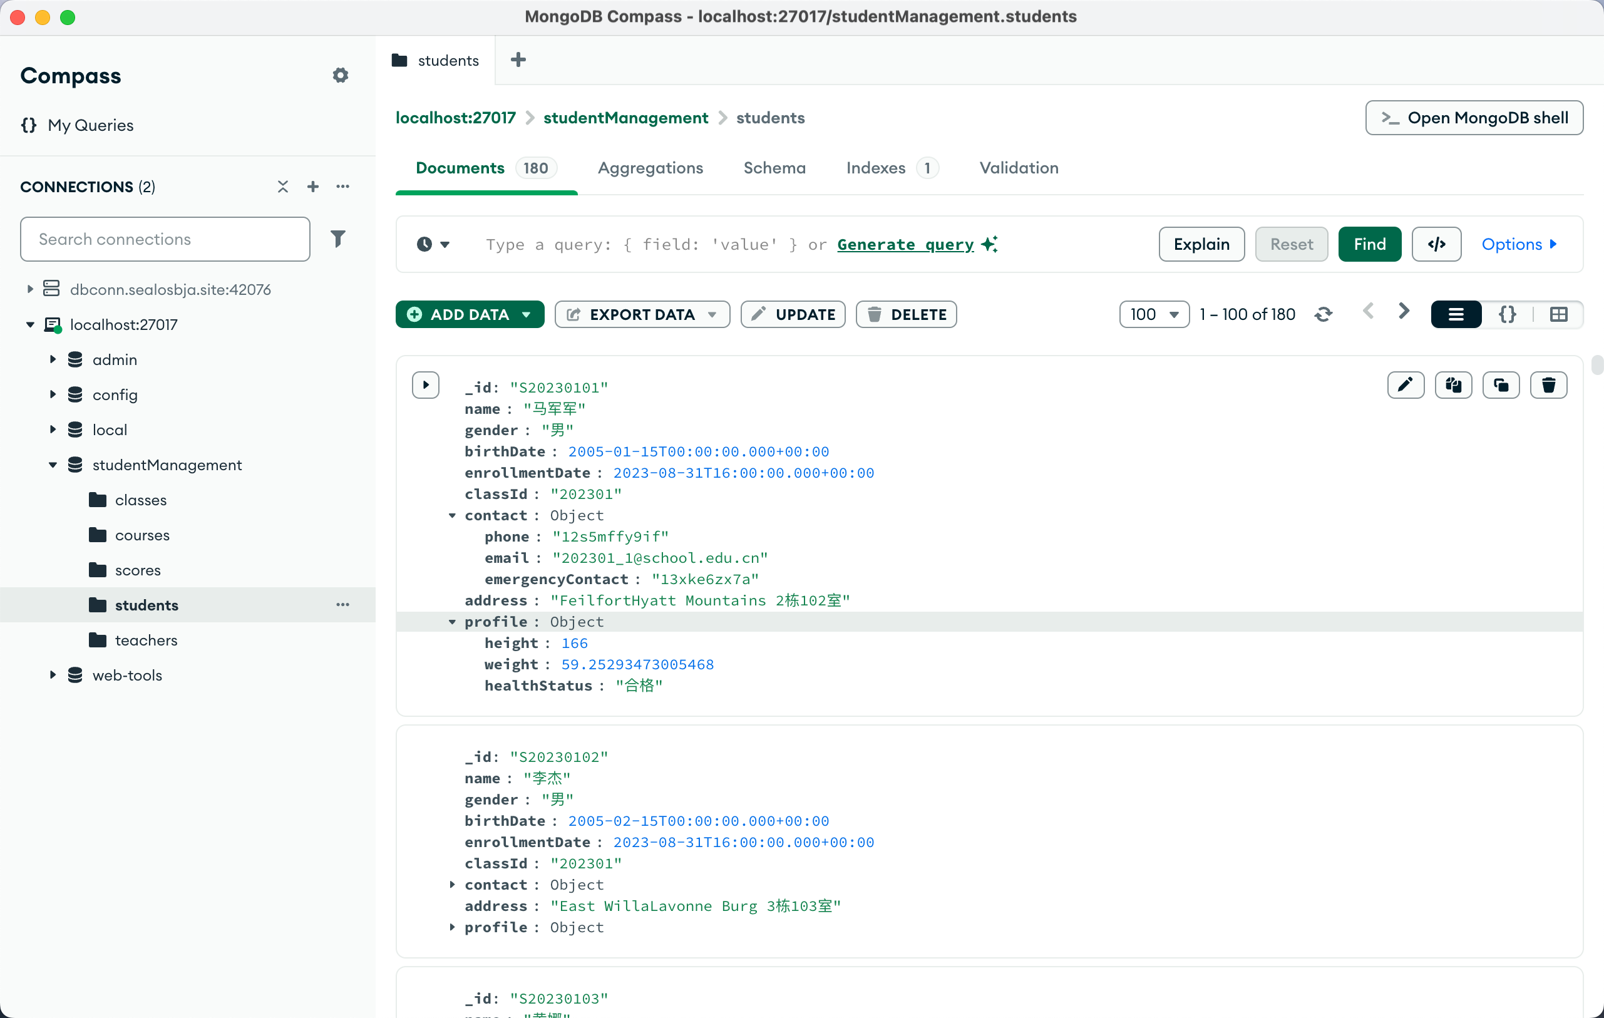Clone document S20230101 icon
This screenshot has width=1604, height=1018.
pyautogui.click(x=1501, y=385)
